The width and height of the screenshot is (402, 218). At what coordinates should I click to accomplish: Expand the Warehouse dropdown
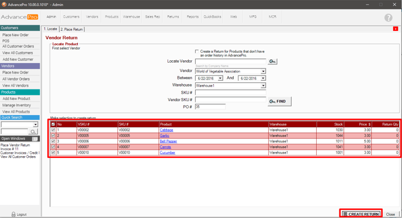tap(264, 85)
